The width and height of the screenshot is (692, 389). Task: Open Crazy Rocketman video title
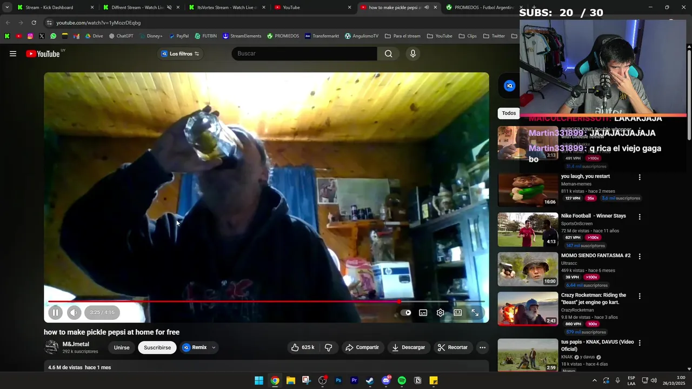(594, 299)
